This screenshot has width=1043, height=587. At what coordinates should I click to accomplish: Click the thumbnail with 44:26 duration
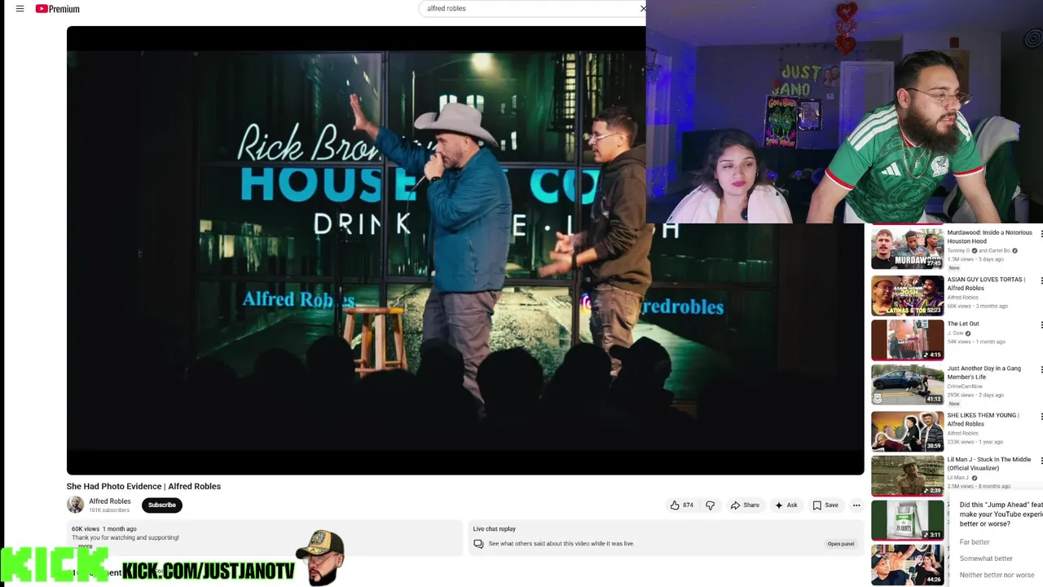pyautogui.click(x=907, y=565)
